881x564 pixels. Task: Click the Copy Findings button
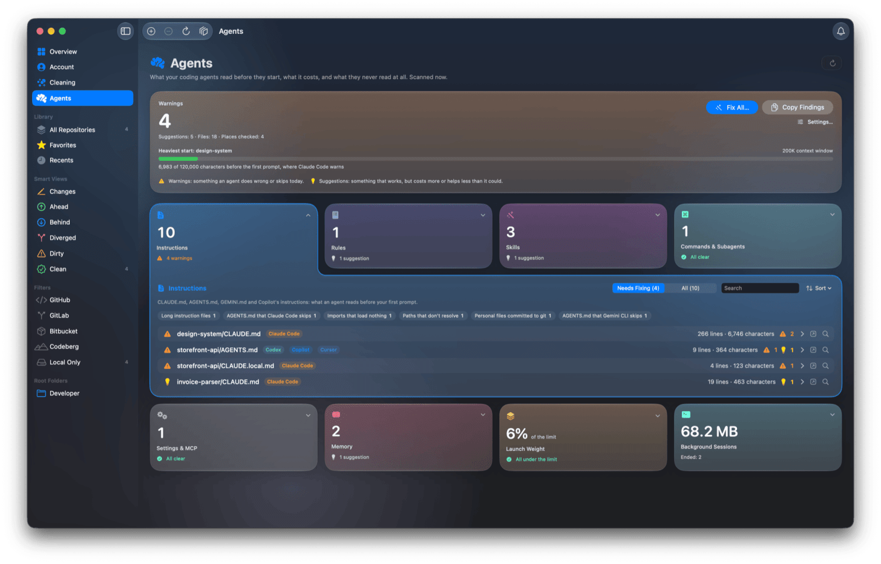(x=797, y=107)
